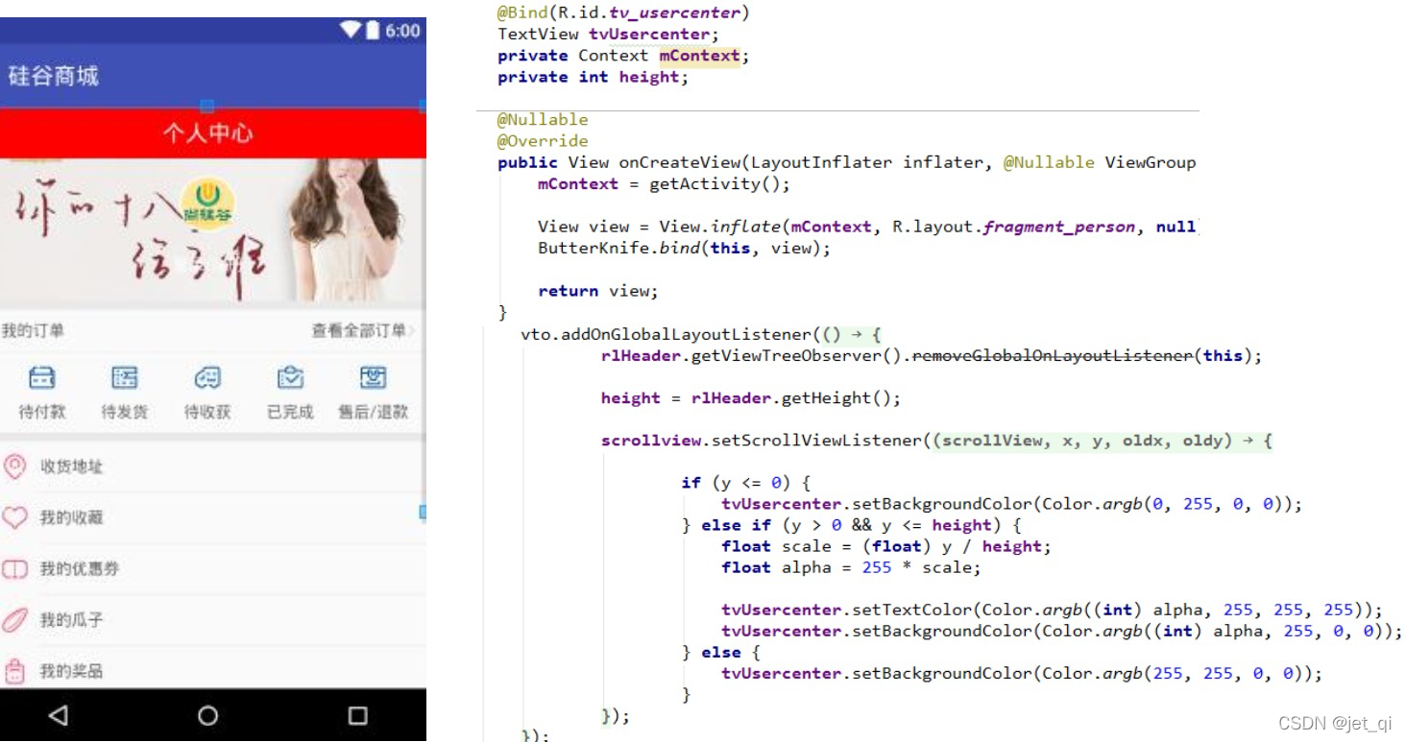Image resolution: width=1406 pixels, height=742 pixels.
Task: Tap the 售后/退款 refund icon
Action: (373, 378)
